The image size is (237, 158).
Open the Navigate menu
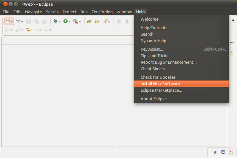coord(33,12)
